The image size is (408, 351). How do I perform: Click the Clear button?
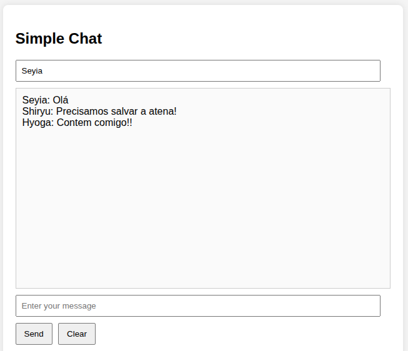pos(77,334)
